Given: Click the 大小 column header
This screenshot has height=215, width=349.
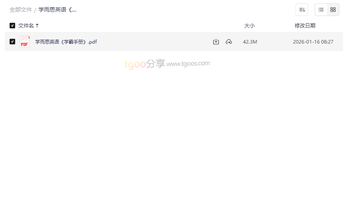Looking at the screenshot, I should (249, 26).
